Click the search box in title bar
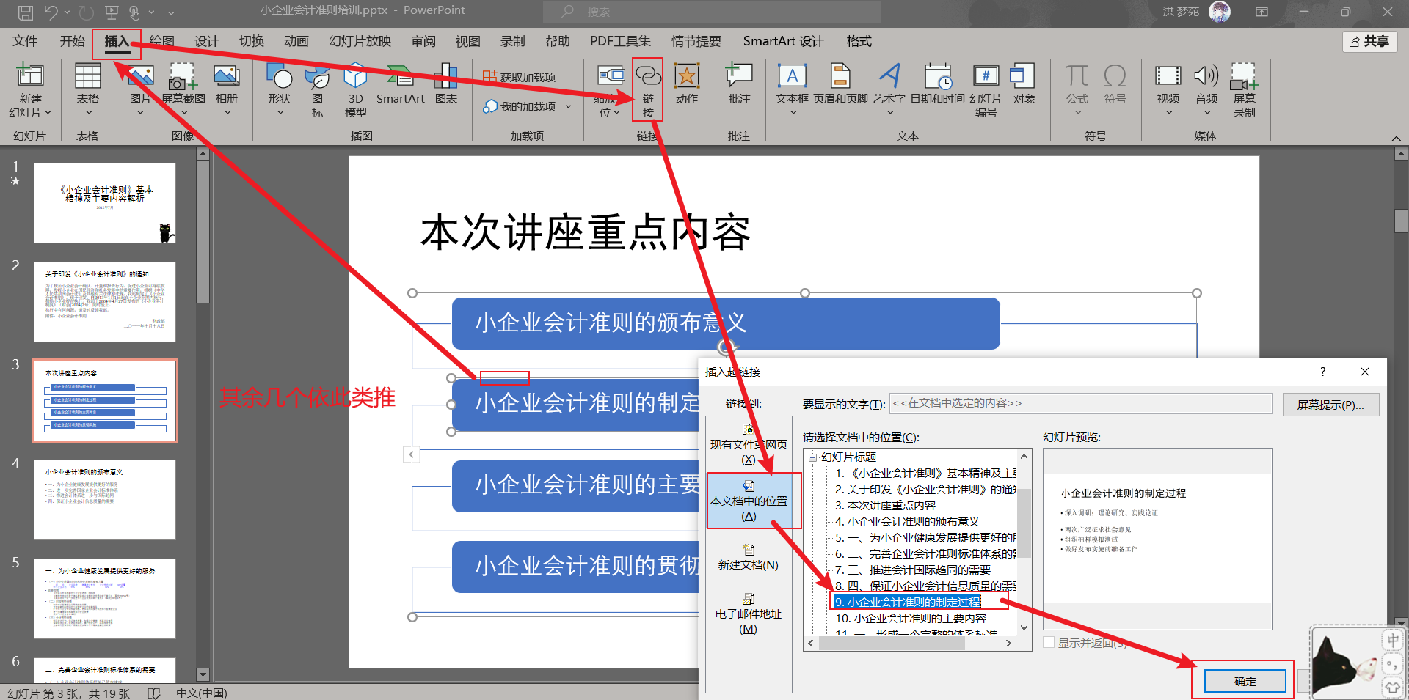The image size is (1409, 700). tap(711, 12)
